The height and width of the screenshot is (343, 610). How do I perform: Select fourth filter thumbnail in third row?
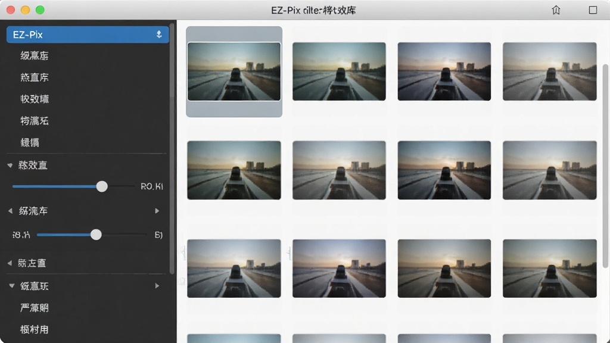coord(550,269)
